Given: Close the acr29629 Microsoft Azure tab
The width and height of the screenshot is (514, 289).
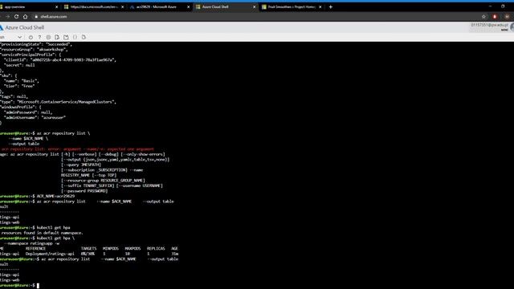Looking at the screenshot, I should click(188, 7).
